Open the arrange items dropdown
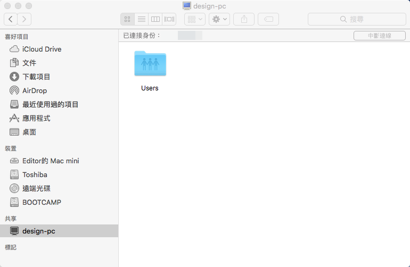 click(195, 19)
